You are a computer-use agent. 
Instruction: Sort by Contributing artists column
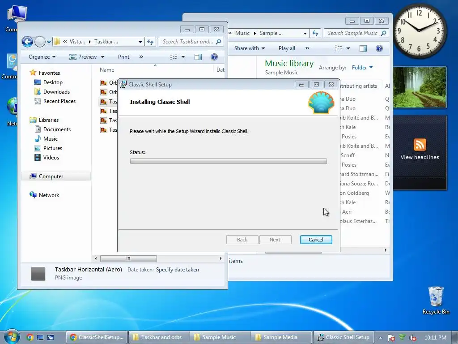coord(358,86)
